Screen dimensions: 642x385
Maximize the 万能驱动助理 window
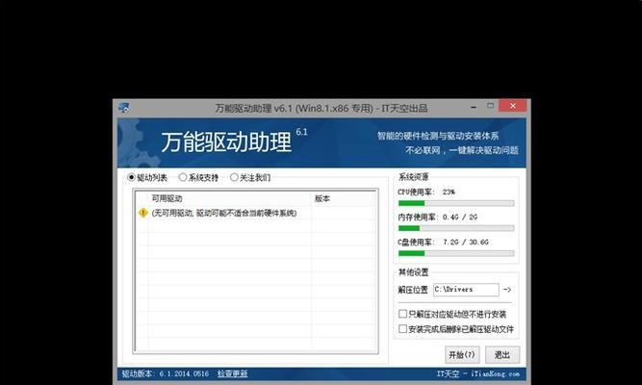pyautogui.click(x=490, y=106)
